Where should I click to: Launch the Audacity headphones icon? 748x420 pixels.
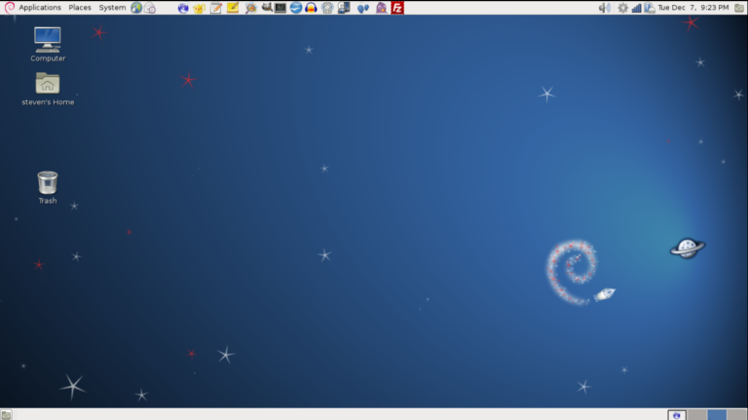tap(311, 8)
